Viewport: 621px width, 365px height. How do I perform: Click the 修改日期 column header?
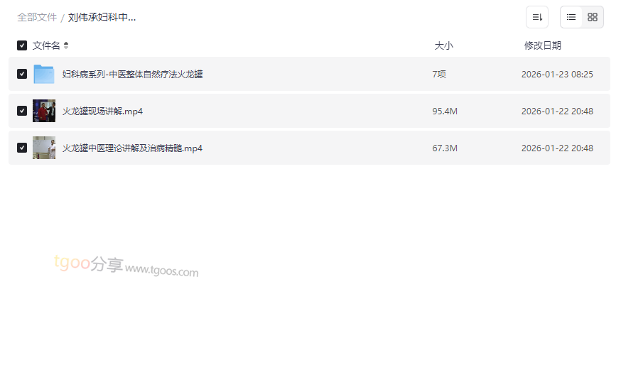pos(543,45)
